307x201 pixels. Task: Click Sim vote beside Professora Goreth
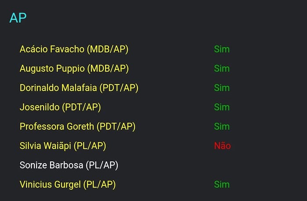221,126
